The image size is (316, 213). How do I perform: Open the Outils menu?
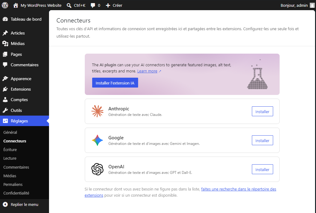[x=24, y=110]
